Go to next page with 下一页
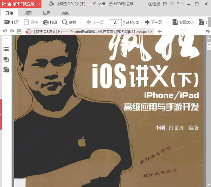The width and height of the screenshot is (211, 187). click(x=153, y=22)
